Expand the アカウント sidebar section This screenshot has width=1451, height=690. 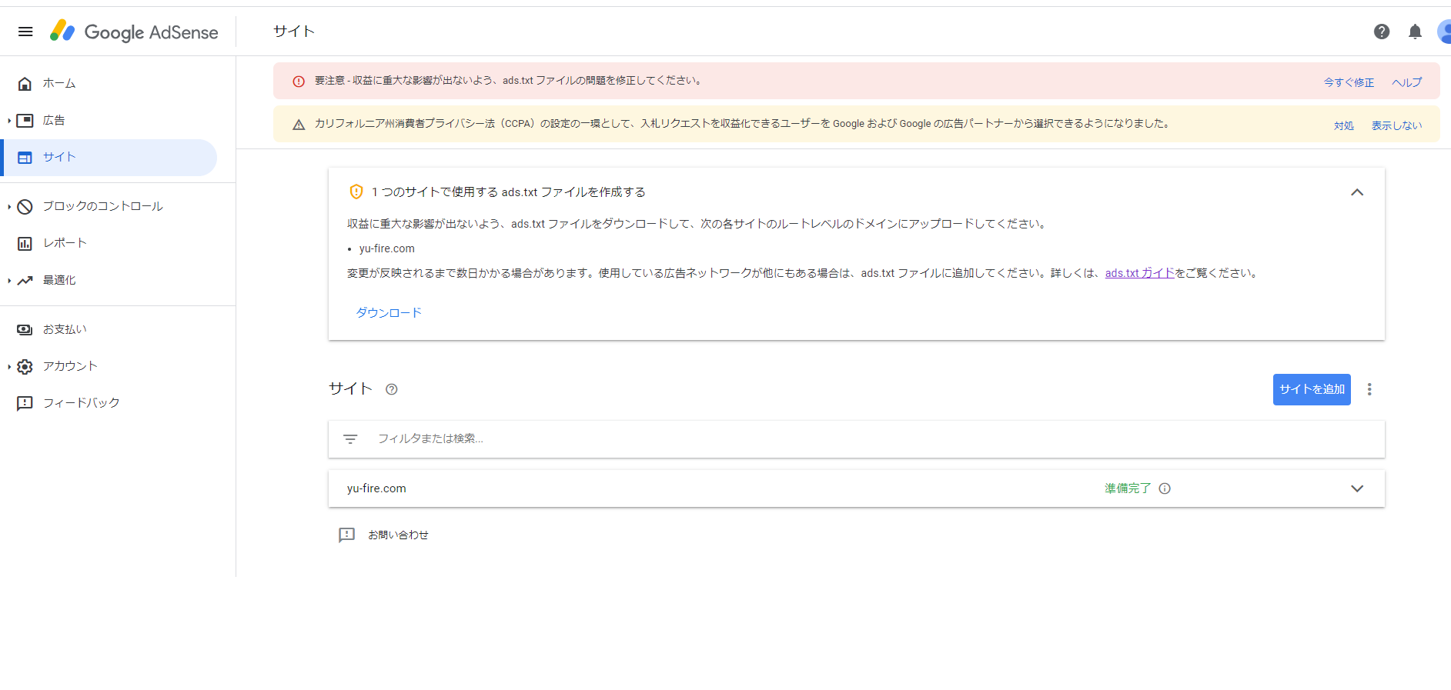tap(9, 367)
